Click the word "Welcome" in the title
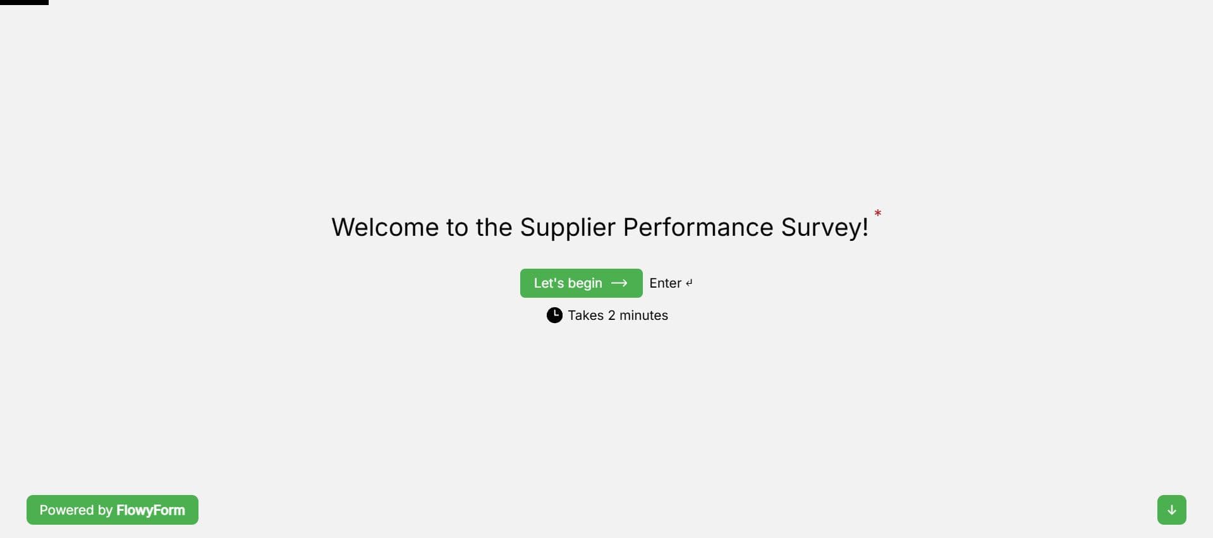The image size is (1213, 538). point(385,227)
